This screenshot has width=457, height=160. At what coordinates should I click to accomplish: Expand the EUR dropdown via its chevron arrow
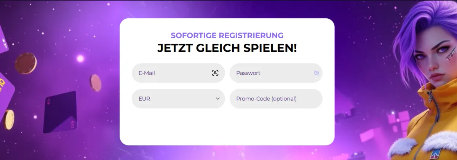click(218, 98)
